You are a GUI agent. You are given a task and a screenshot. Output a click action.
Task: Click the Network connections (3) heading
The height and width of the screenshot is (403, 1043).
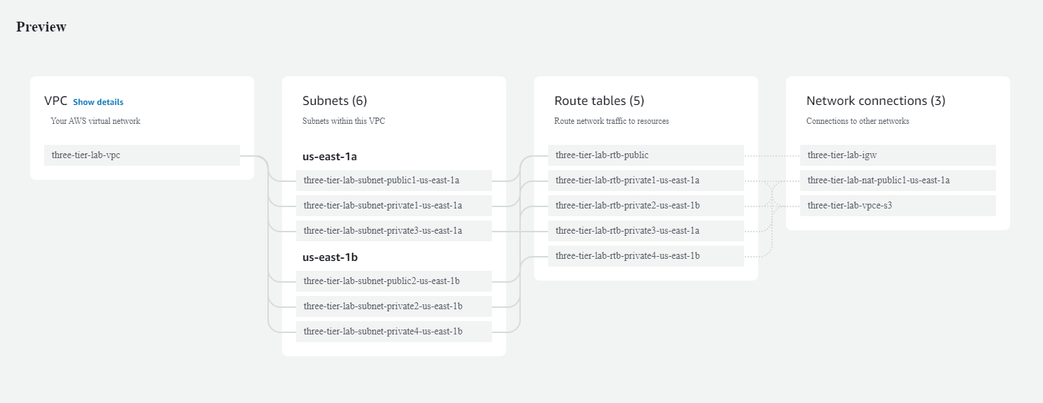click(x=876, y=101)
